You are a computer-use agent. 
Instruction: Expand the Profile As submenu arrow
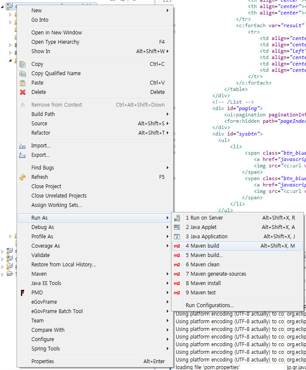point(168,237)
